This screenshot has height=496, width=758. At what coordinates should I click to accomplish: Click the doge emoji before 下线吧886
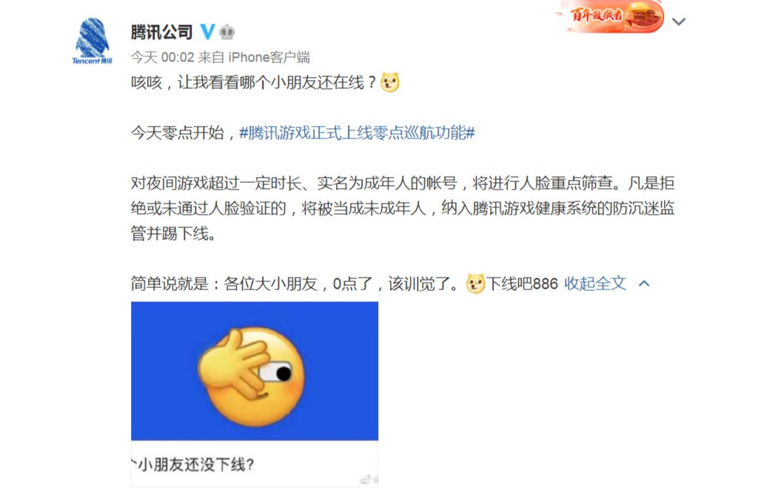475,284
